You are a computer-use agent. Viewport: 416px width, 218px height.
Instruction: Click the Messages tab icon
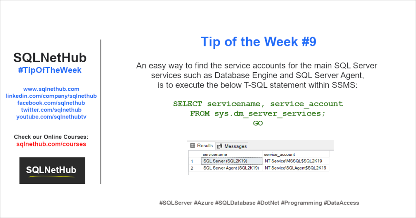pos(220,146)
